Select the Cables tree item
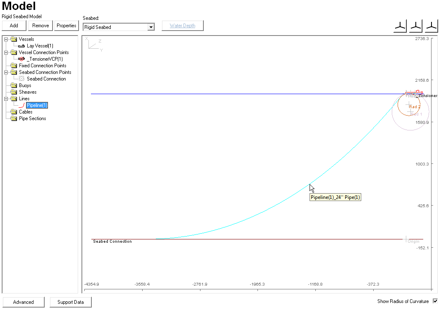 pos(26,112)
